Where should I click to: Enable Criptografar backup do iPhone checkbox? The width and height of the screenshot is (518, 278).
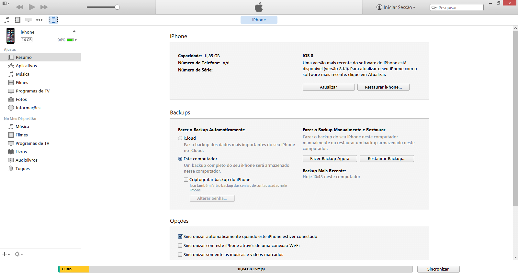pyautogui.click(x=186, y=179)
